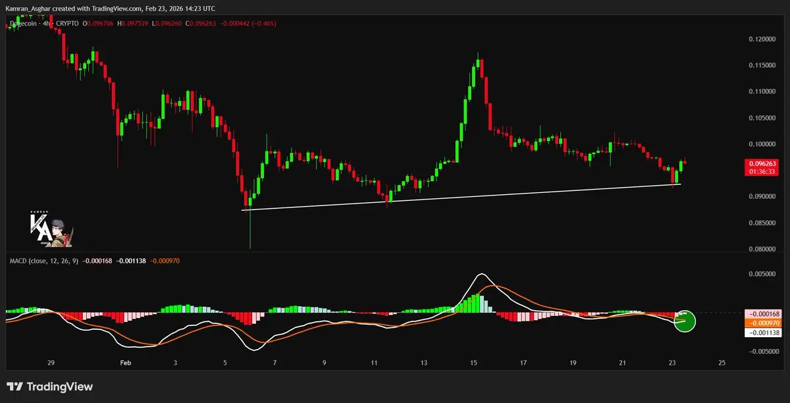The width and height of the screenshot is (790, 403).
Task: Select the 4h interval label in legend
Action: tap(46, 24)
